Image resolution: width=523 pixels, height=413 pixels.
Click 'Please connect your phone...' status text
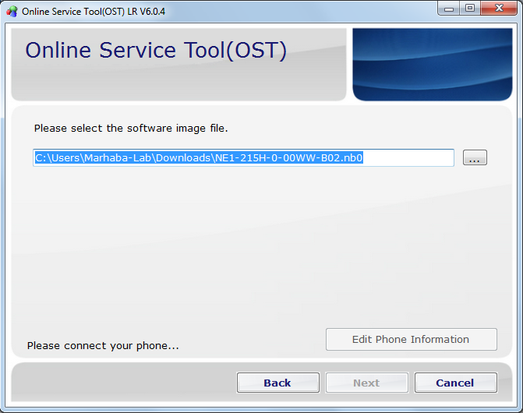coord(103,346)
